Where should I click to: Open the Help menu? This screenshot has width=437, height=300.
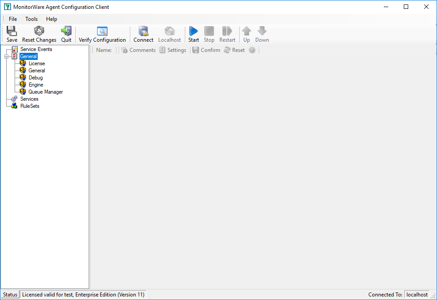click(51, 19)
